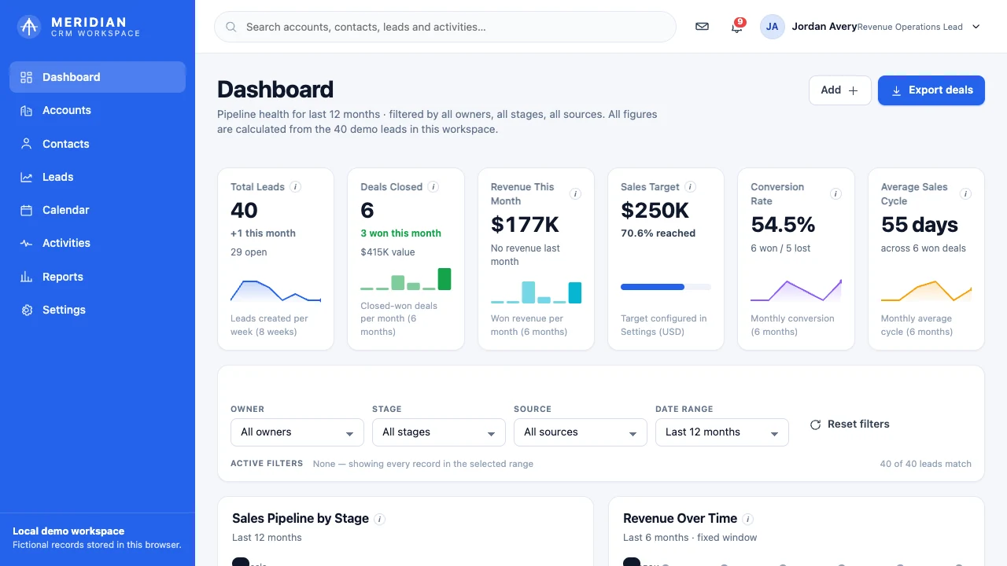This screenshot has height=566, width=1007.
Task: Click the Sales Target progress bar
Action: (x=666, y=287)
